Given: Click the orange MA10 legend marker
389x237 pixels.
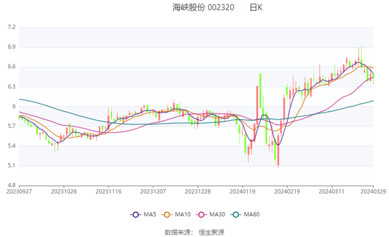Looking at the screenshot, I should pos(167,215).
